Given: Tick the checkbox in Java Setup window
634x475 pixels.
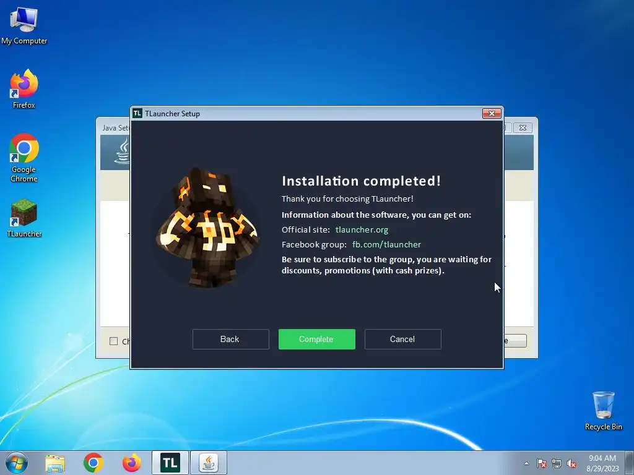Looking at the screenshot, I should click(x=114, y=341).
